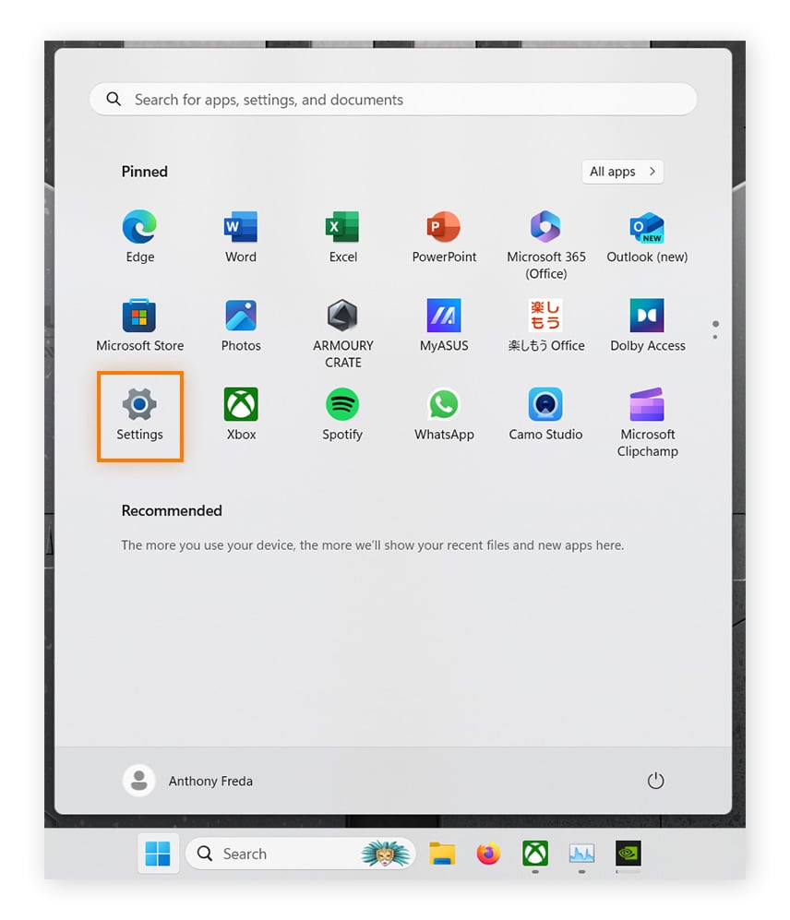790x920 pixels.
Task: Open Firefox from the taskbar
Action: tap(488, 854)
